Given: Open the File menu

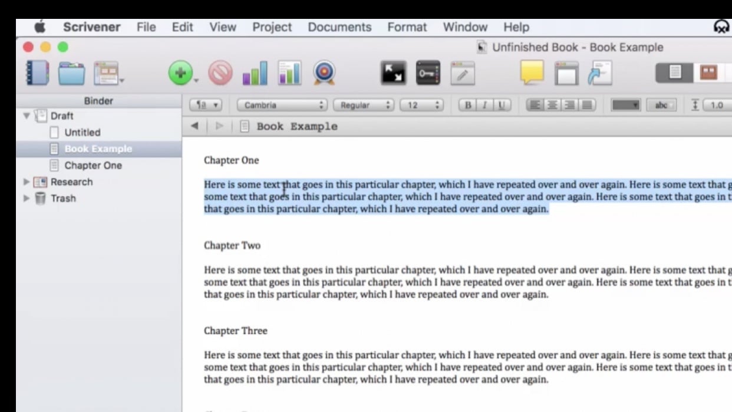Looking at the screenshot, I should pos(146,27).
